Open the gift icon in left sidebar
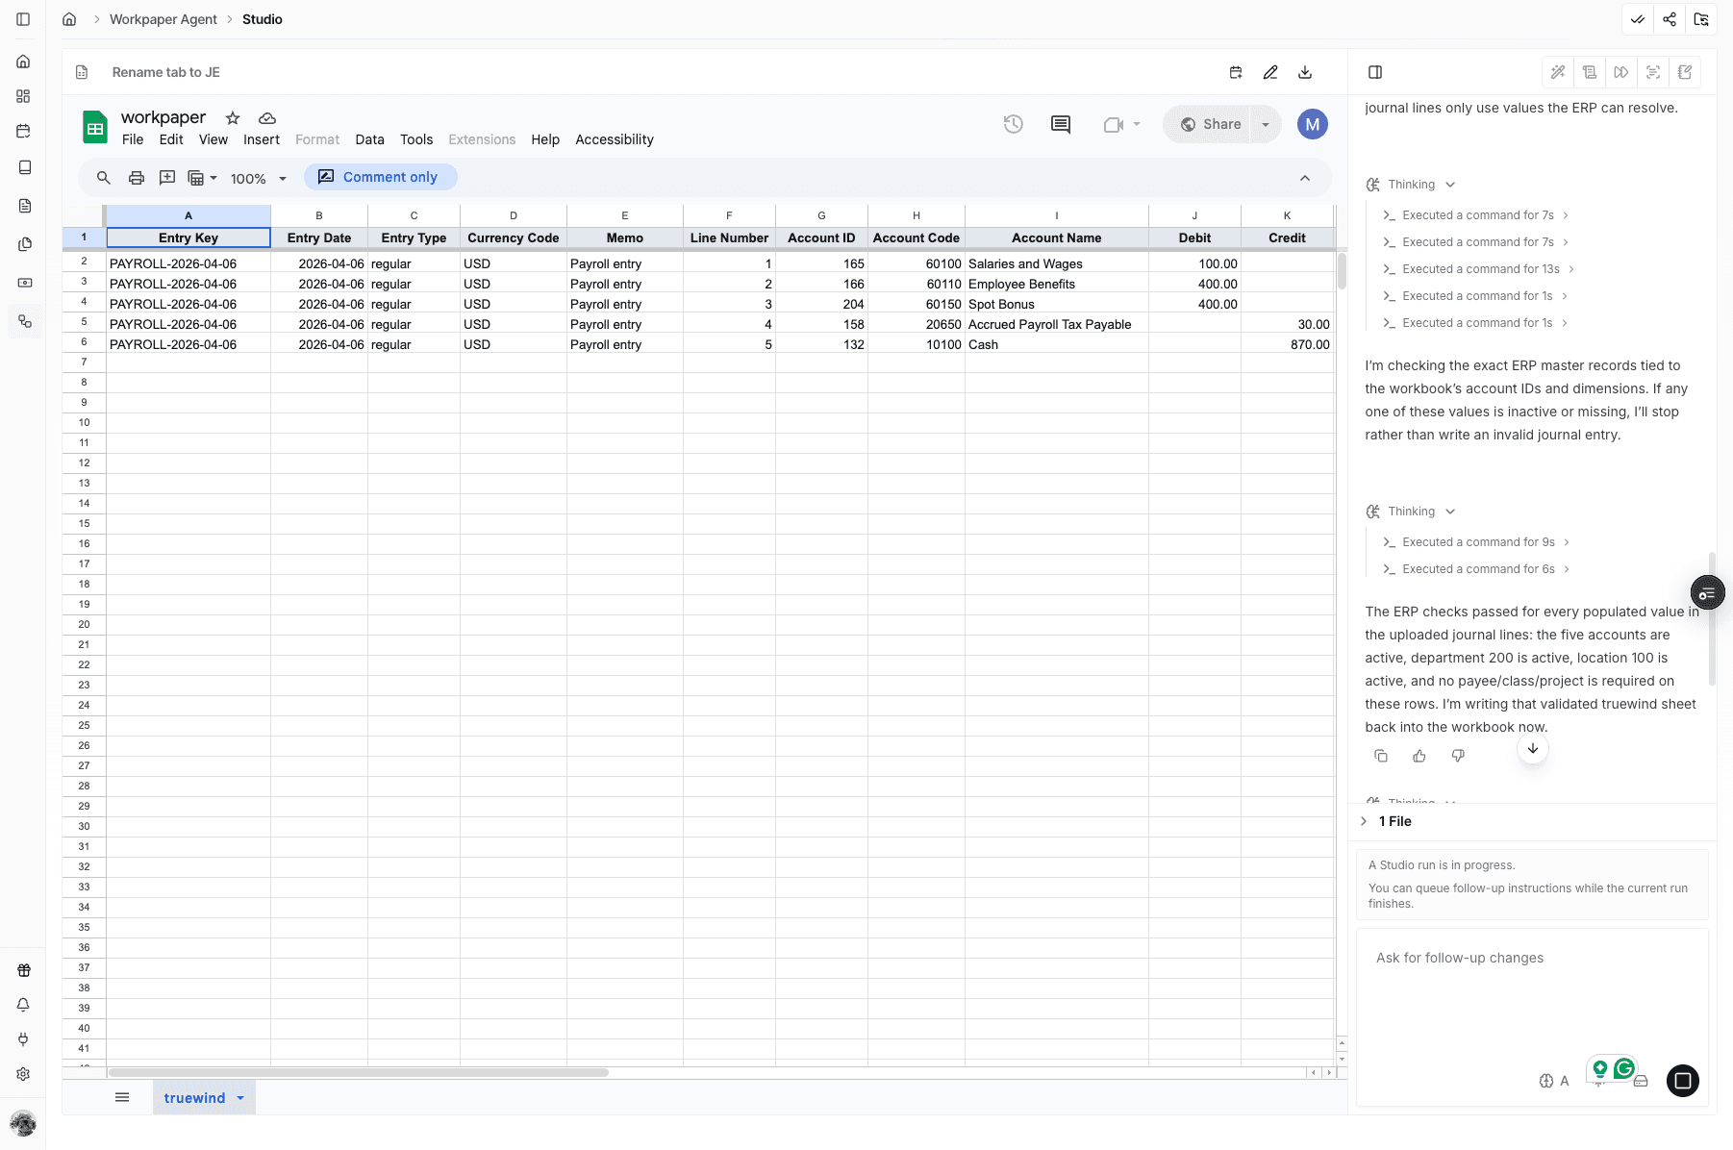Screen dimensions: 1733x1150 [23, 970]
